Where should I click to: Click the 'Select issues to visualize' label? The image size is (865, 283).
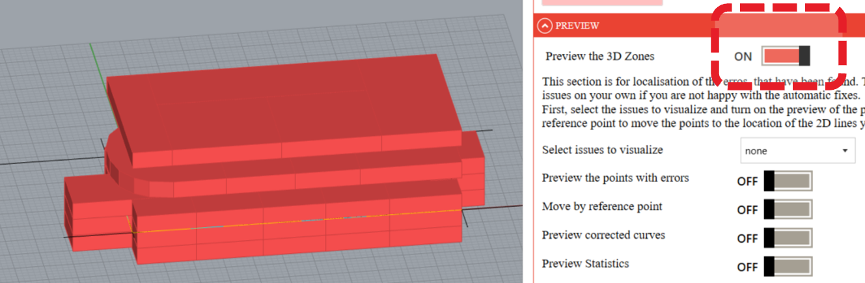(x=602, y=150)
